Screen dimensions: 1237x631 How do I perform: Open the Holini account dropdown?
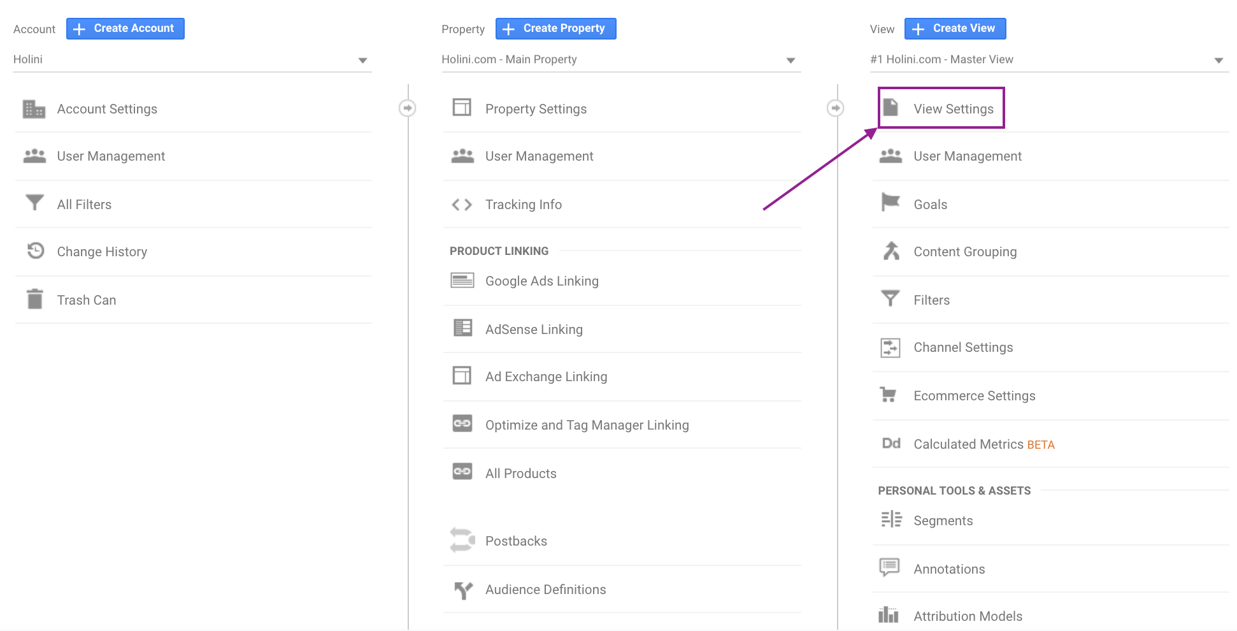point(192,60)
